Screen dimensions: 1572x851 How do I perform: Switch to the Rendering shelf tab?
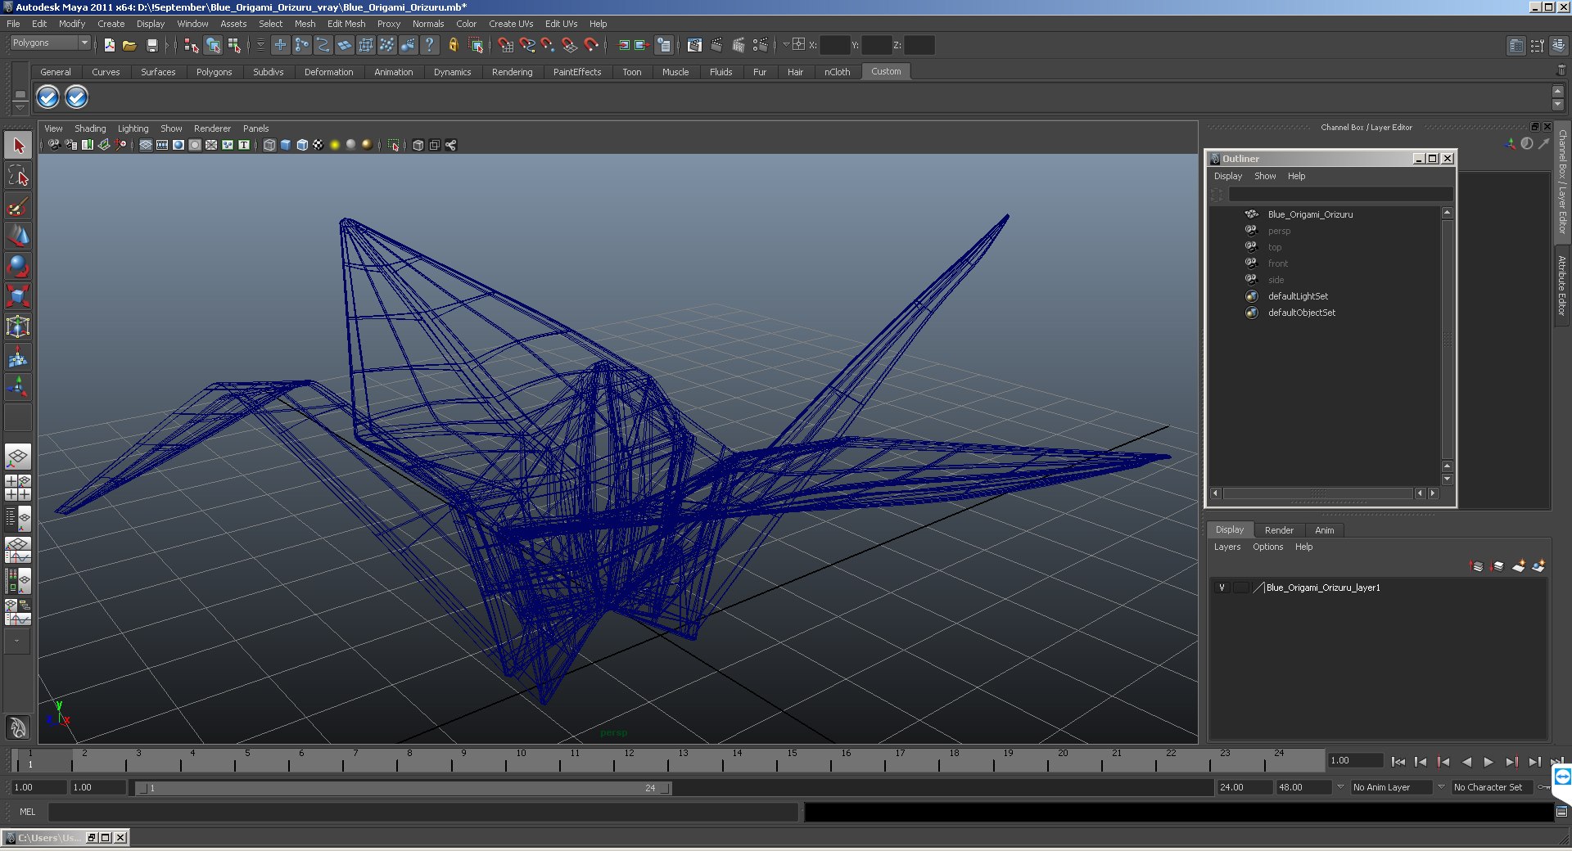(x=512, y=72)
